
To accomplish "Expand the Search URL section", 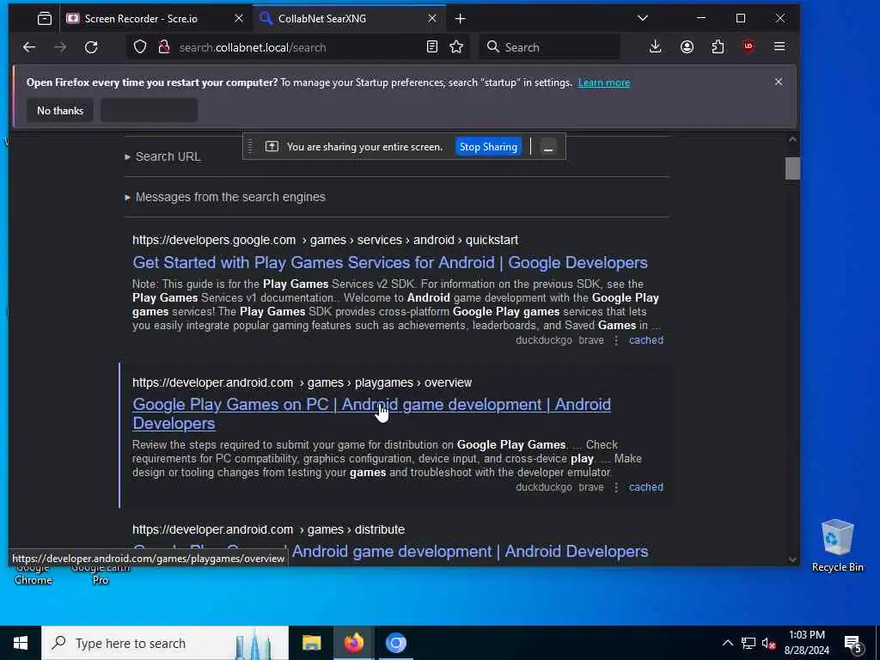I will [162, 156].
